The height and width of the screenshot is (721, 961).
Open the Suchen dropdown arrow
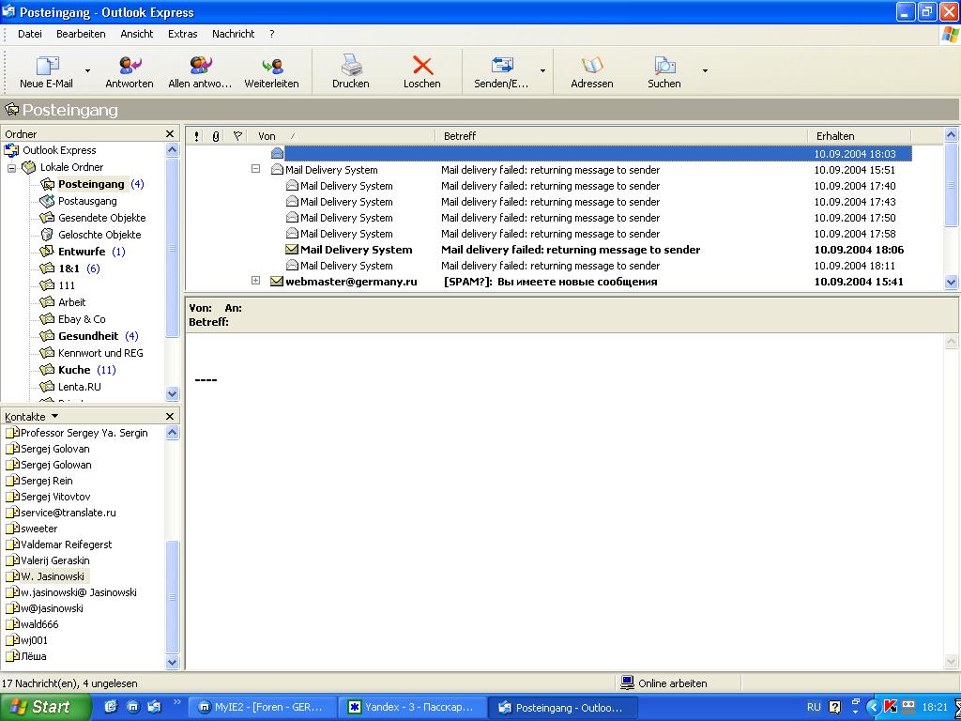pos(705,71)
